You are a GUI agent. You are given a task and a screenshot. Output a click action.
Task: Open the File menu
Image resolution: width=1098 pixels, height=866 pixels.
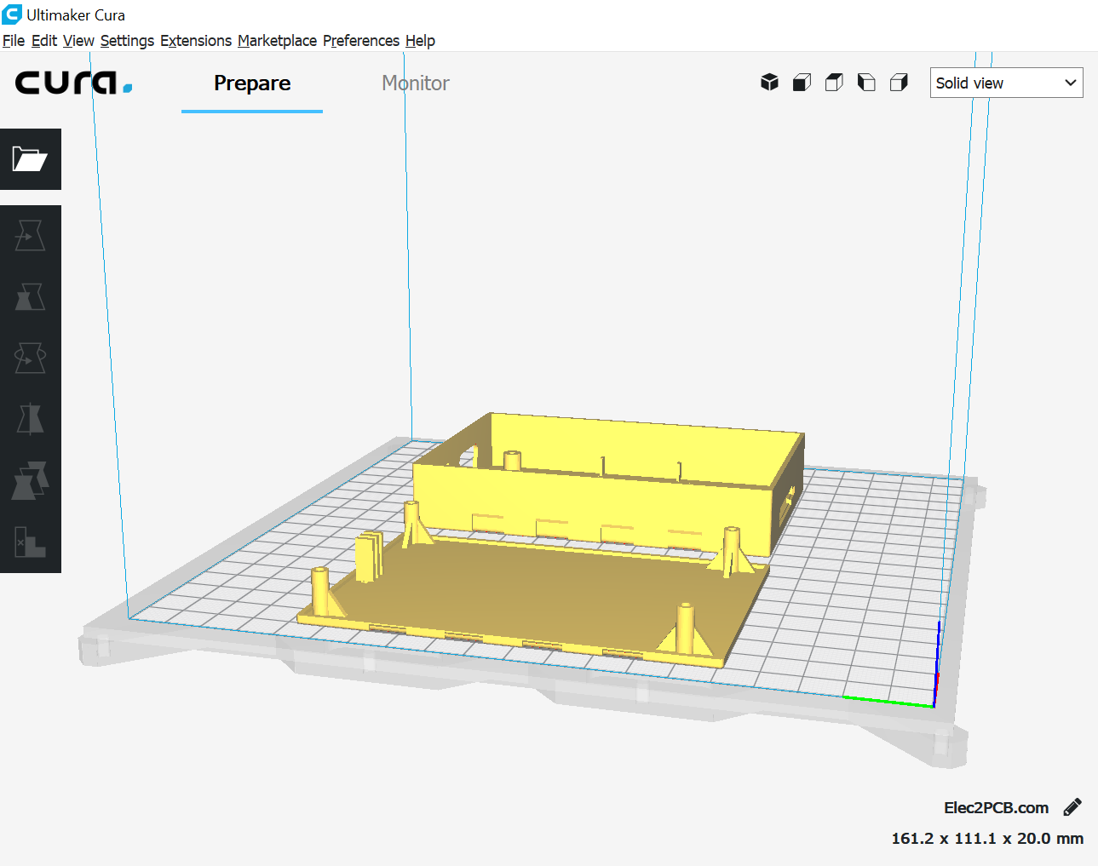click(x=14, y=41)
